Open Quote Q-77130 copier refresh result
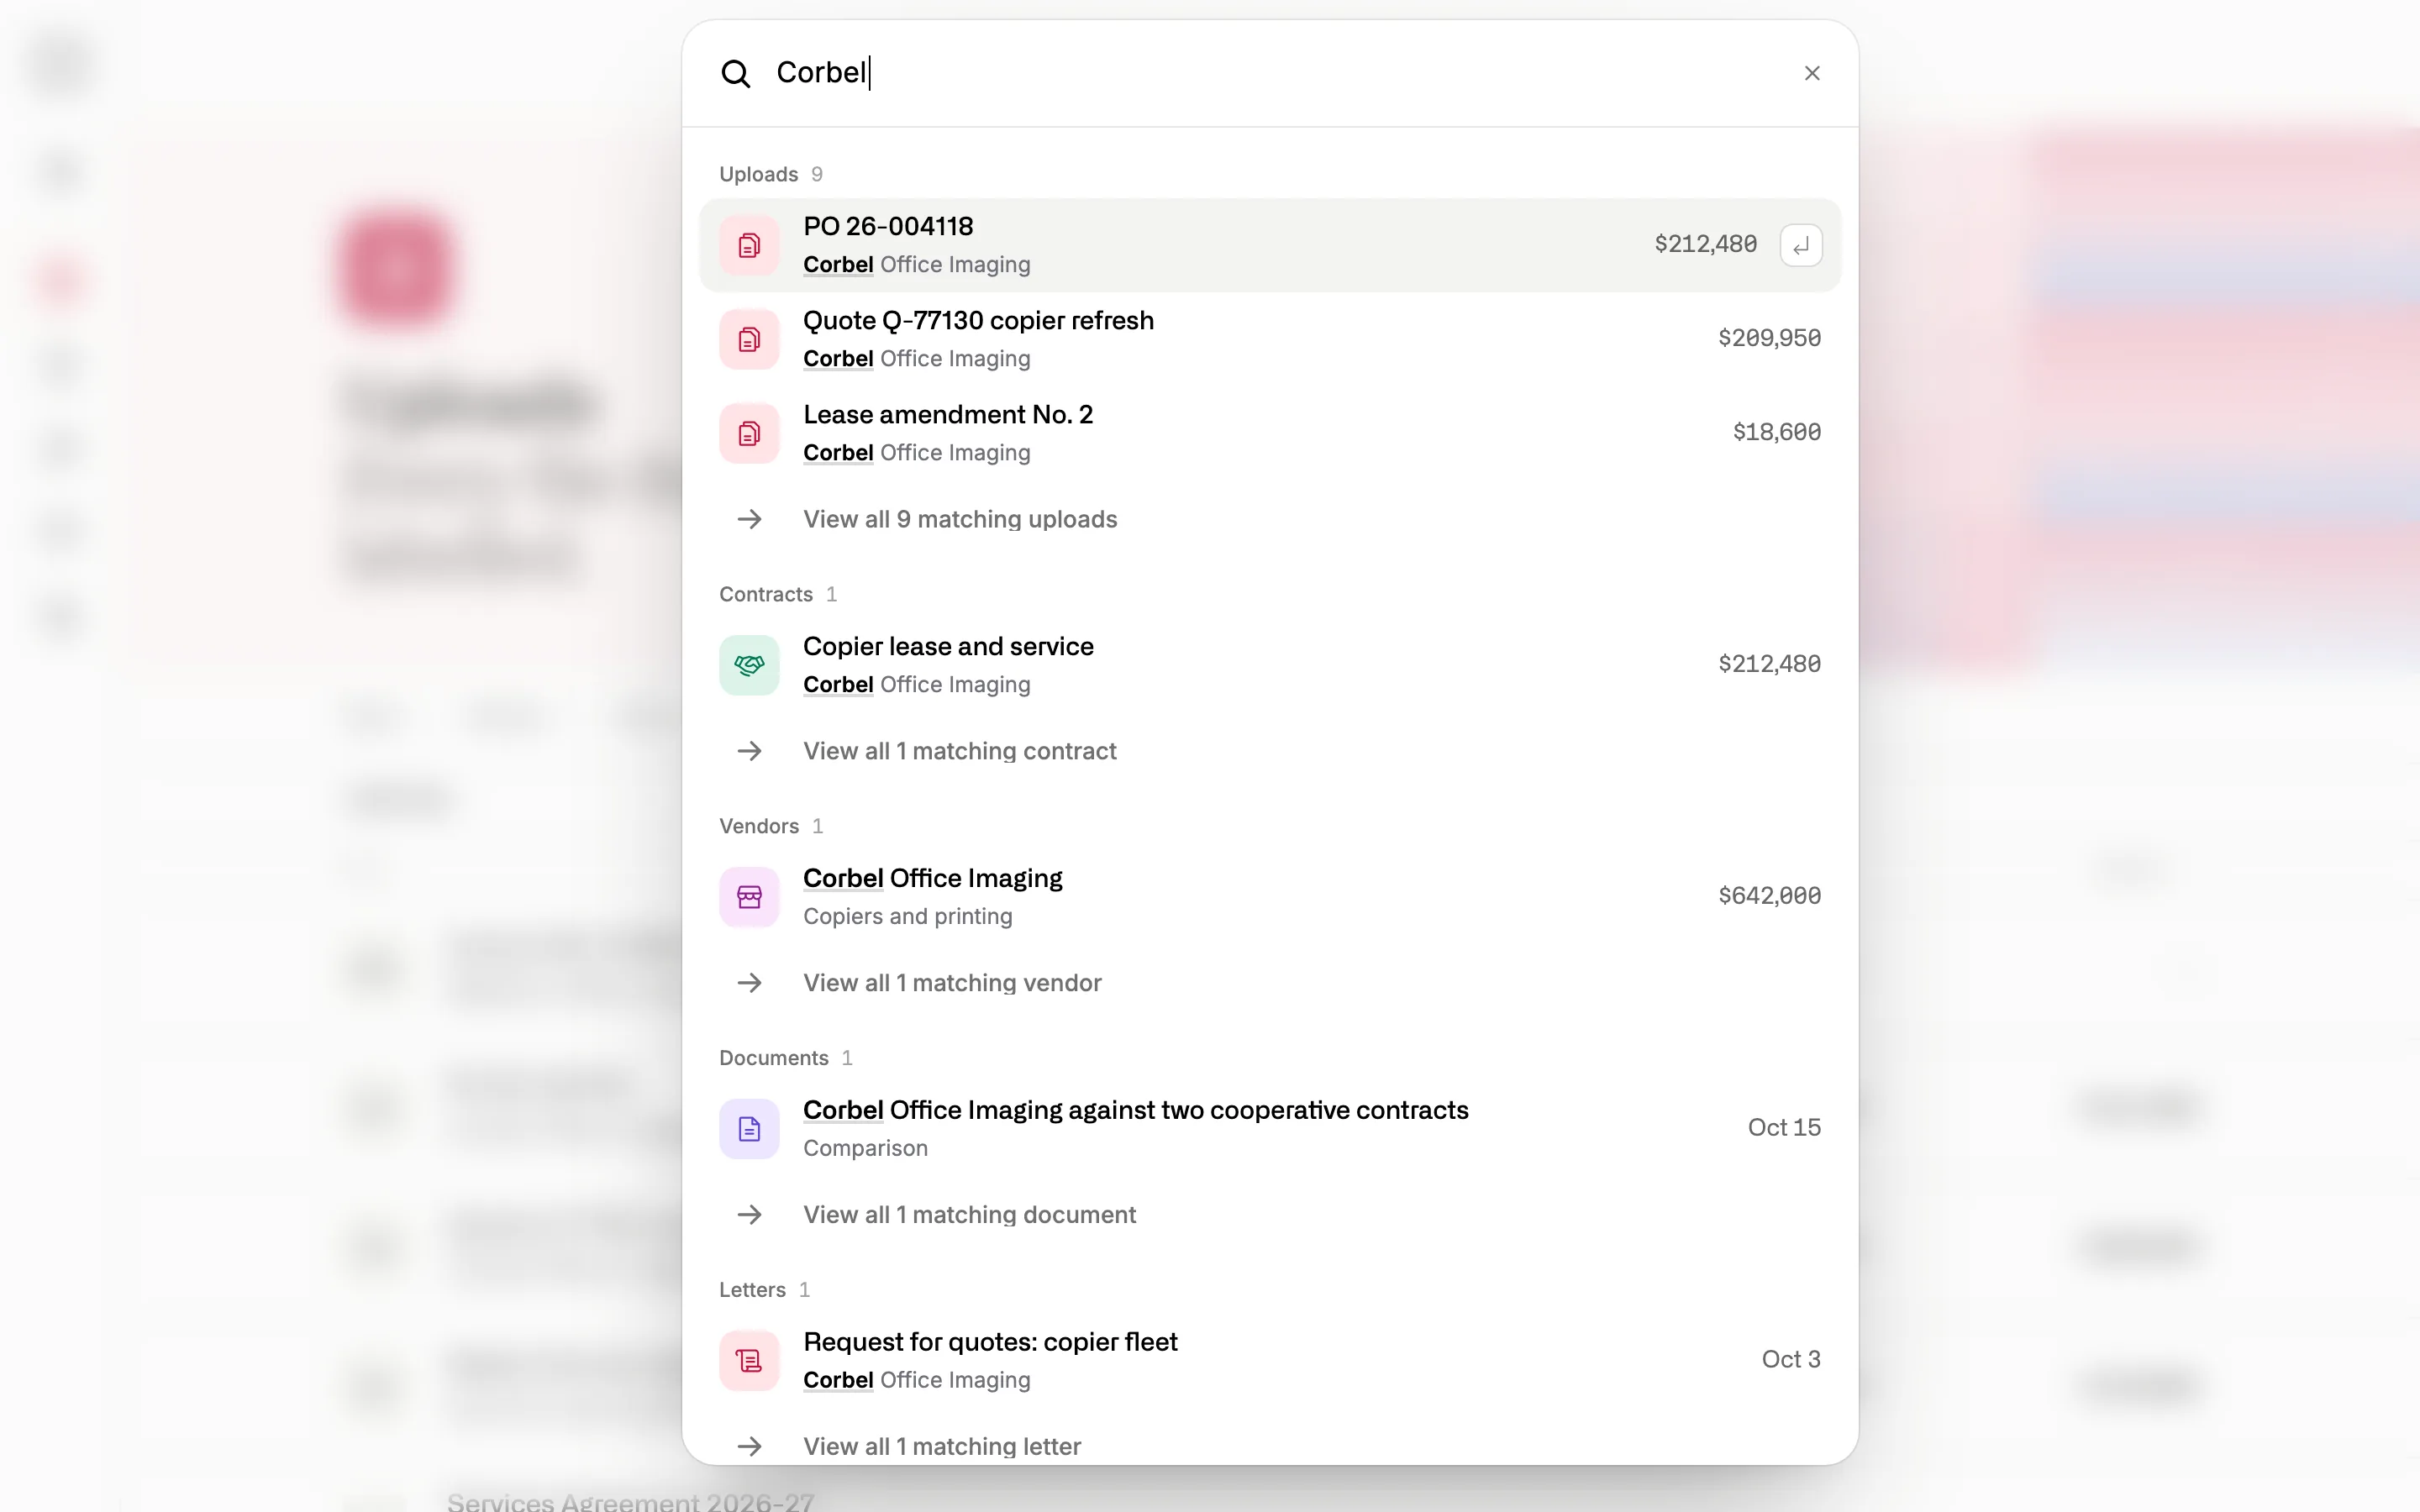 tap(1269, 339)
